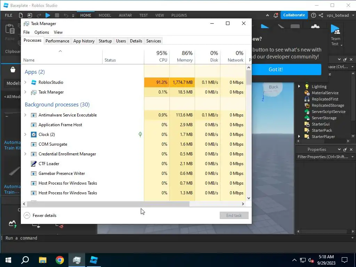356x267 pixels.
Task: Open the Details tab in Task Manager
Action: tap(136, 41)
